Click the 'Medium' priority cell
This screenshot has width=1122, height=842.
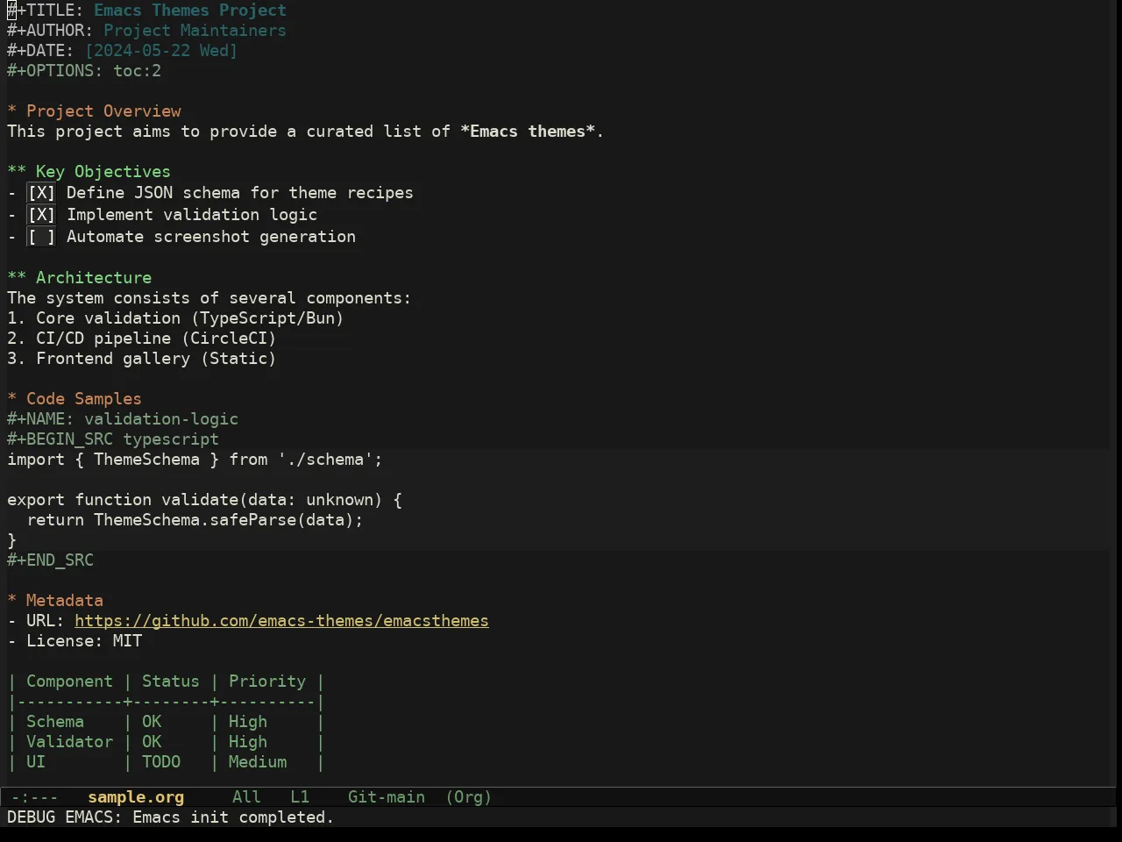(258, 762)
